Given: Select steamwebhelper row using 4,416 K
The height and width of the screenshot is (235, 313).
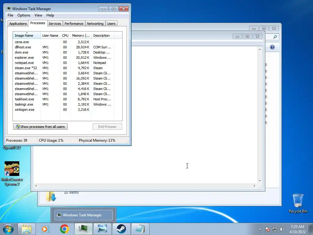Looking at the screenshot, I should [68, 89].
